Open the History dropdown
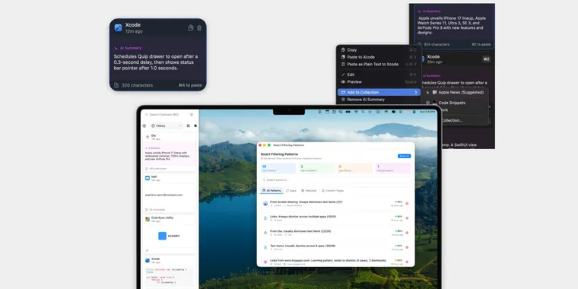Image resolution: width=578 pixels, height=289 pixels. click(x=167, y=125)
